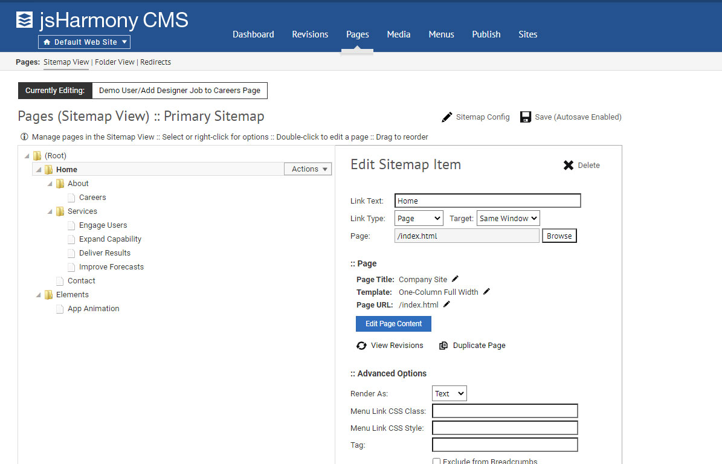This screenshot has height=464, width=722.
Task: Open the Link Type dropdown
Action: click(x=419, y=219)
